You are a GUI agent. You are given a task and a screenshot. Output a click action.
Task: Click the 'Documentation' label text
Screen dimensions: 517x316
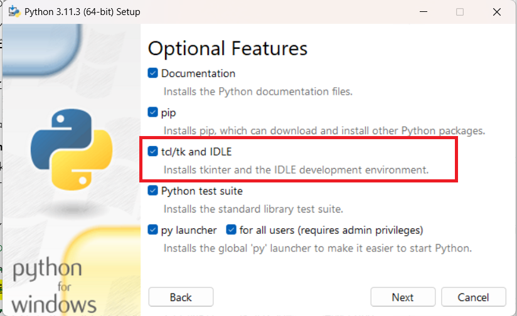[198, 73]
